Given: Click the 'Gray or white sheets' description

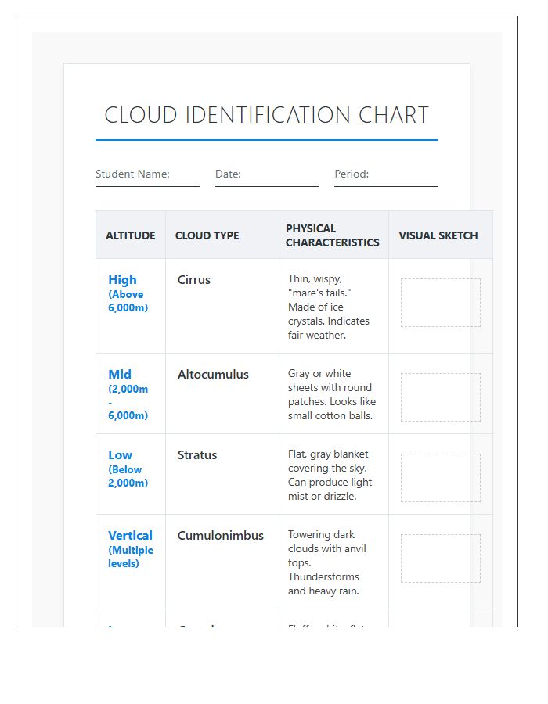Looking at the screenshot, I should 333,393.
